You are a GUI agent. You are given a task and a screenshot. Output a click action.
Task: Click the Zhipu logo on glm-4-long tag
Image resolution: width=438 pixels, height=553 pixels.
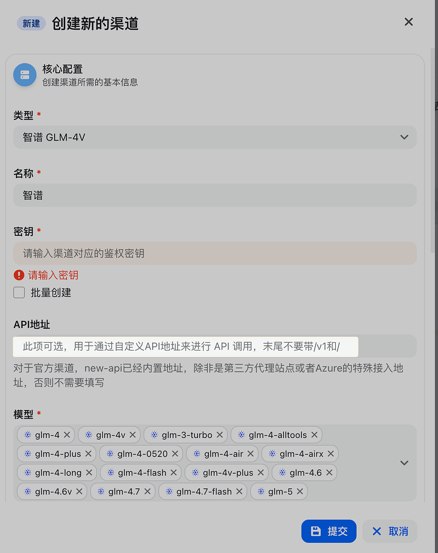point(28,472)
